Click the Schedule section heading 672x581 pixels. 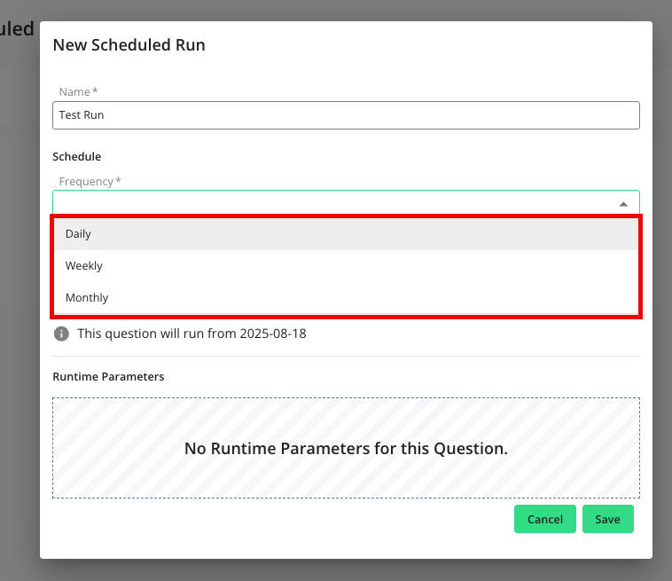click(x=77, y=156)
